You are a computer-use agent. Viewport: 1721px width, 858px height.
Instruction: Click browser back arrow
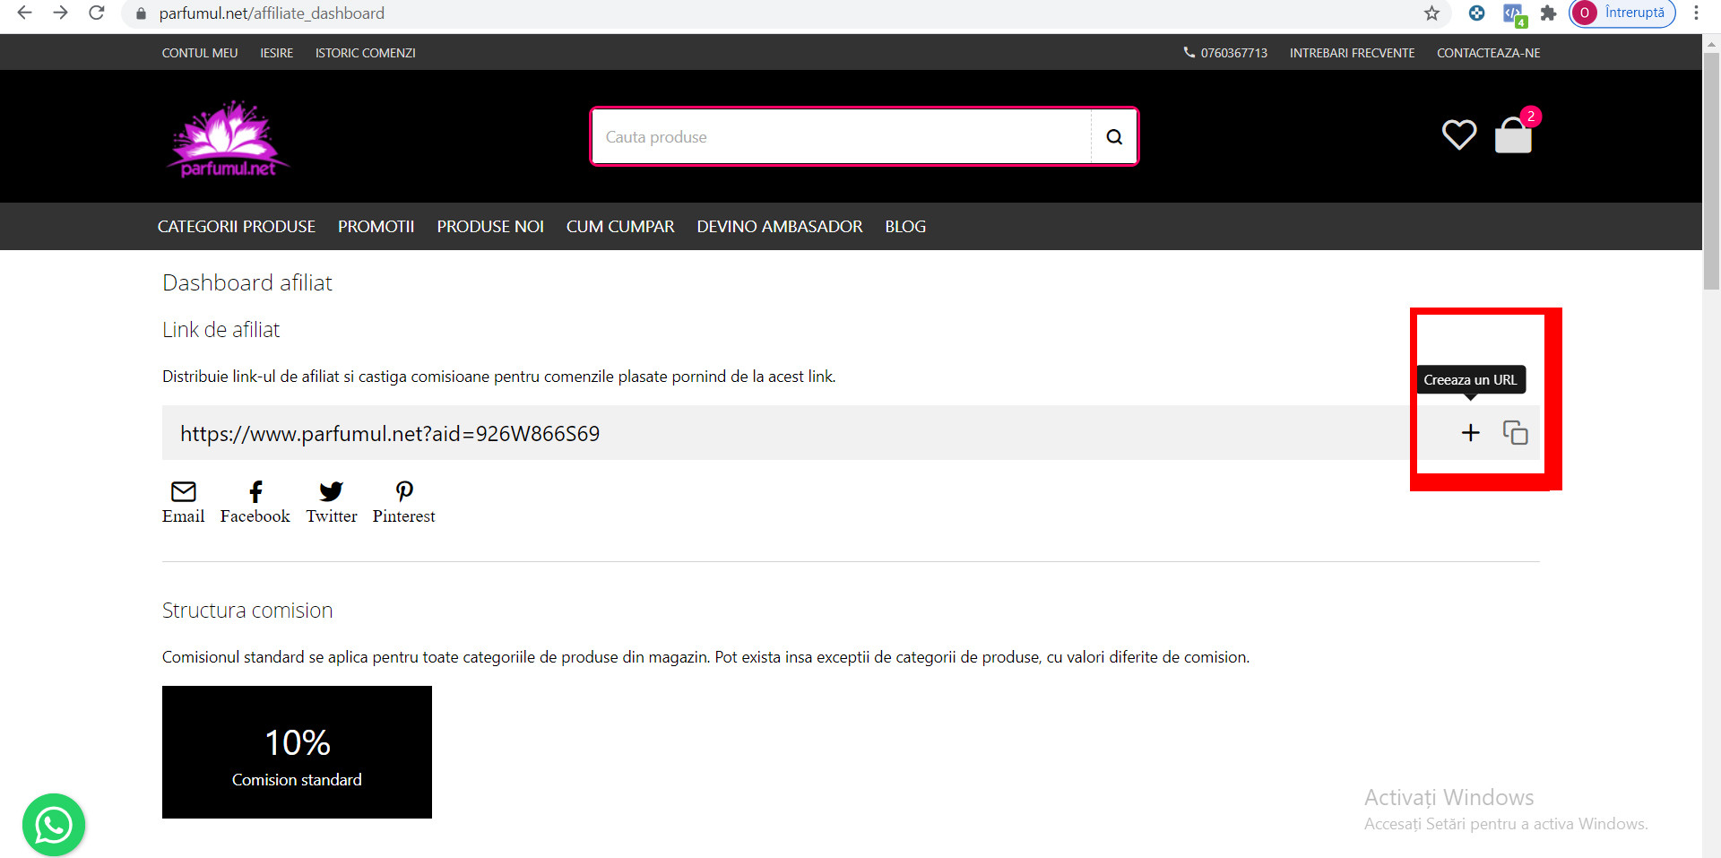coord(25,13)
